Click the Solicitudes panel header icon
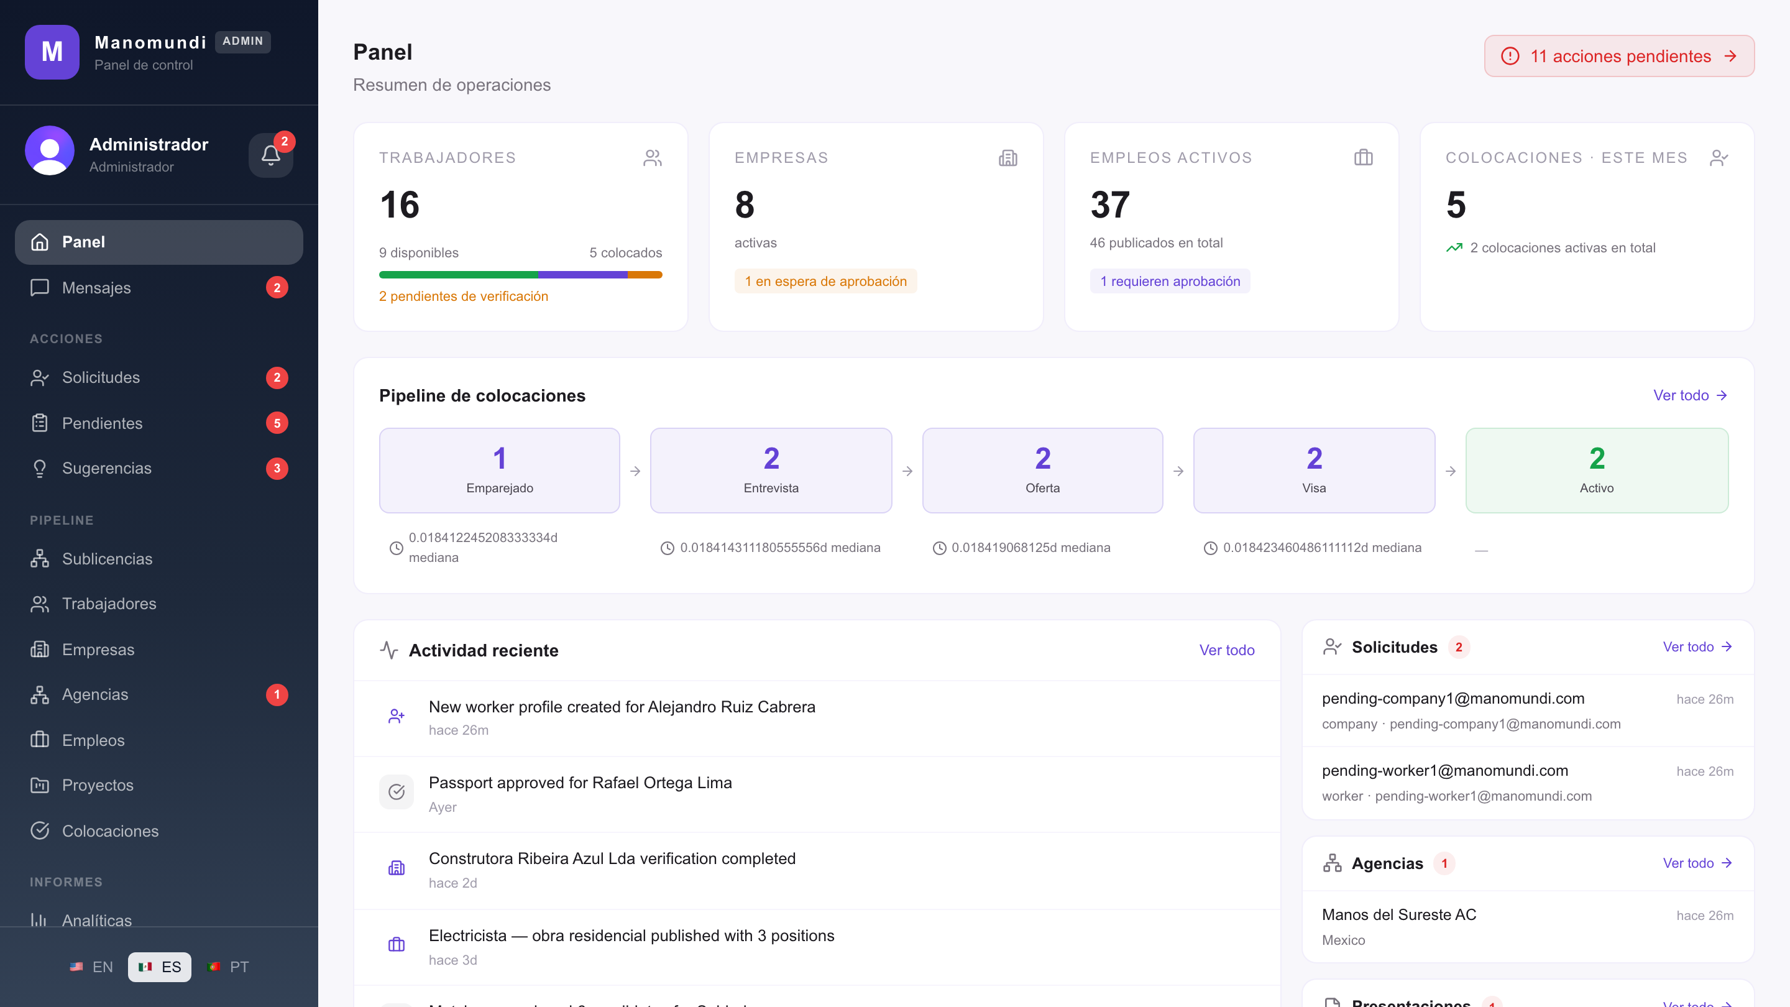This screenshot has width=1790, height=1007. click(x=1332, y=647)
